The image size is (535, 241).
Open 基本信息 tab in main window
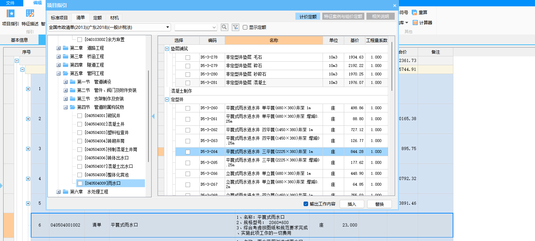click(x=19, y=40)
